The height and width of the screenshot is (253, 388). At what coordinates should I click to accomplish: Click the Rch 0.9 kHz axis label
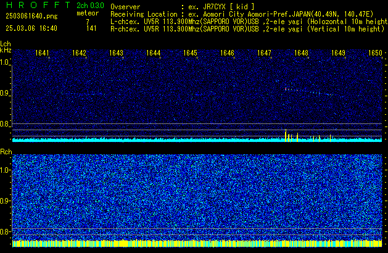(x=5, y=201)
